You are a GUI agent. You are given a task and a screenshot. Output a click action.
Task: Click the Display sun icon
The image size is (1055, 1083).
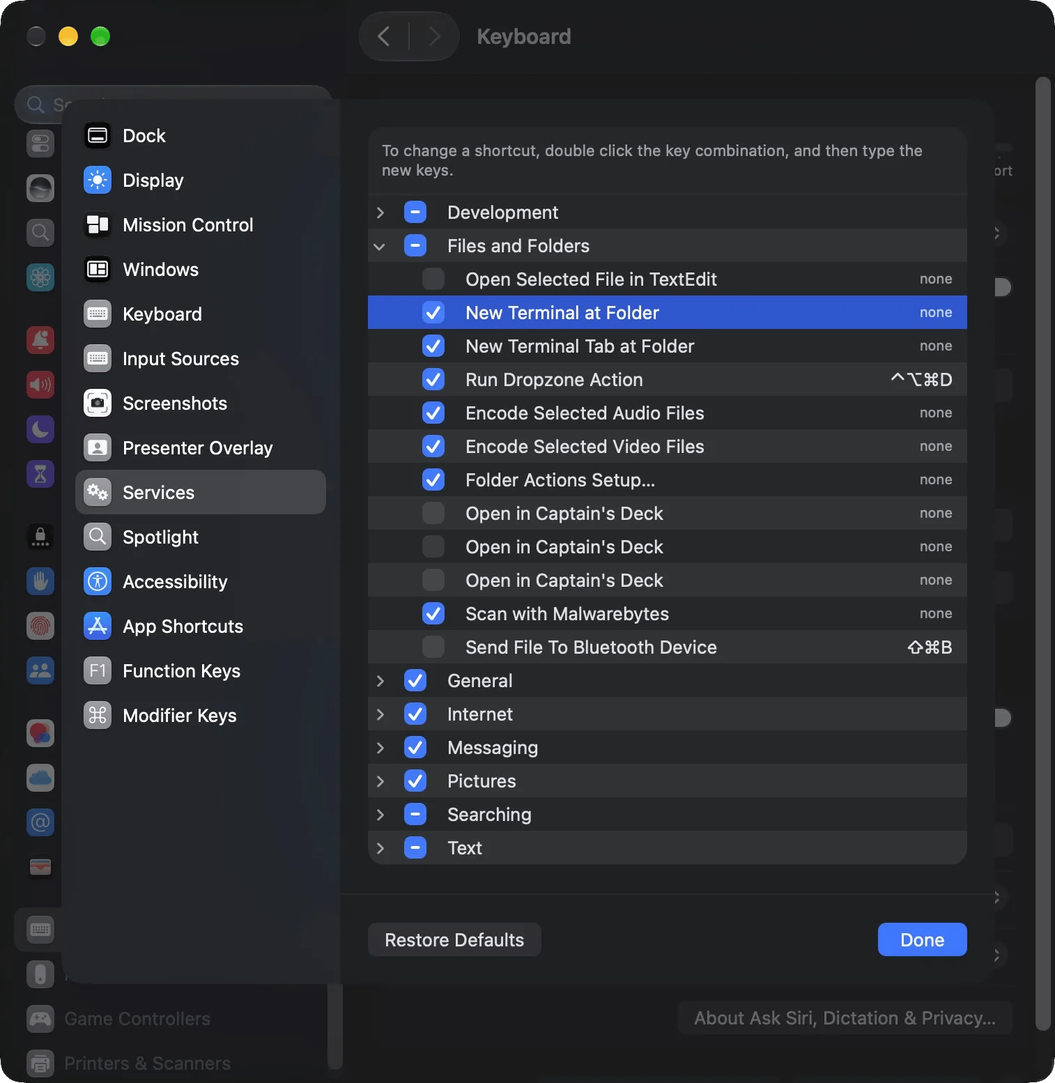click(x=98, y=180)
